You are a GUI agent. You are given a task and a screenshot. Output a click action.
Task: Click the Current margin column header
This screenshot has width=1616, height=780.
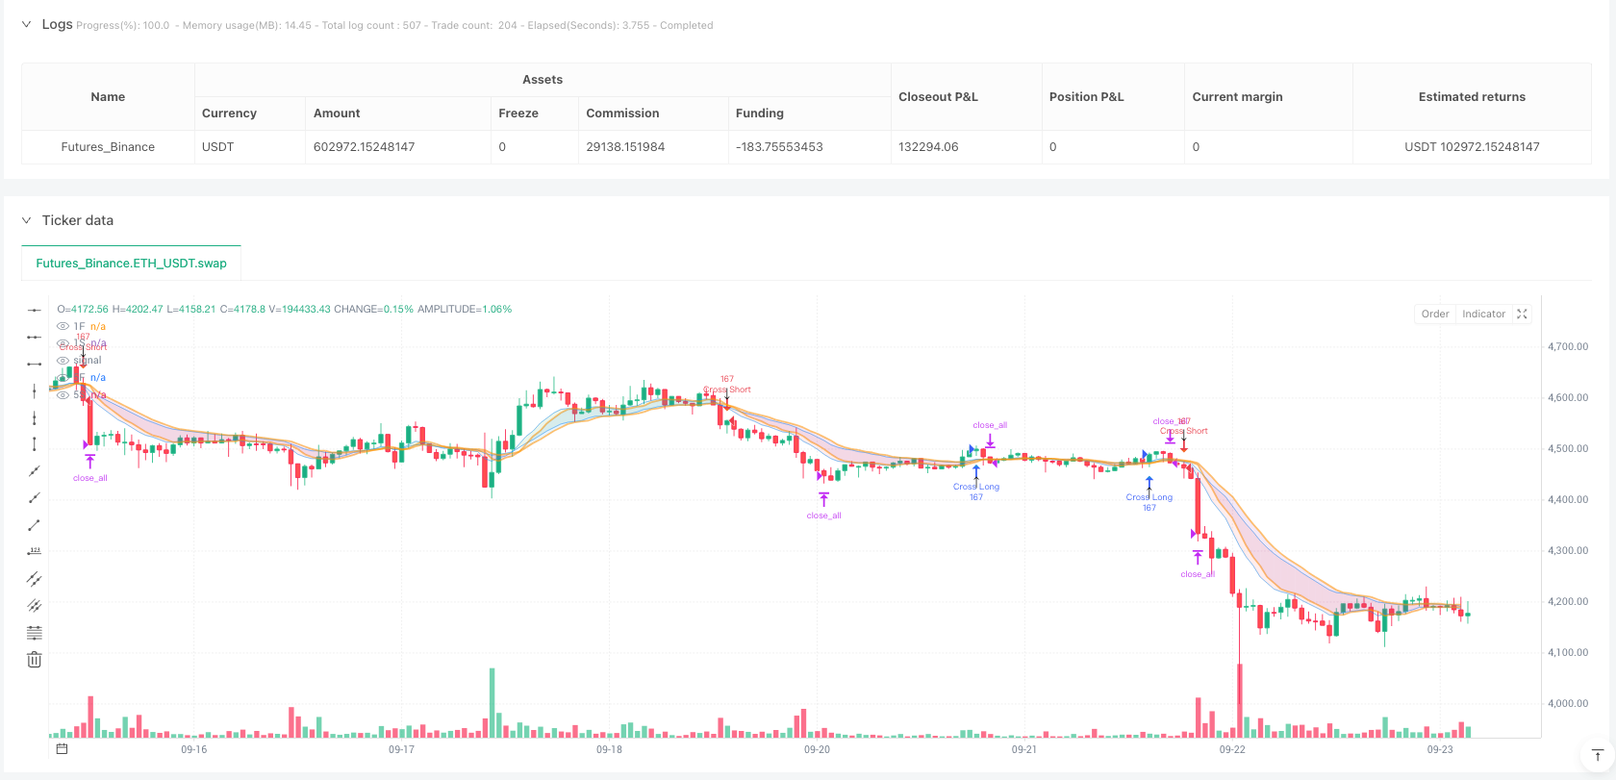point(1269,96)
